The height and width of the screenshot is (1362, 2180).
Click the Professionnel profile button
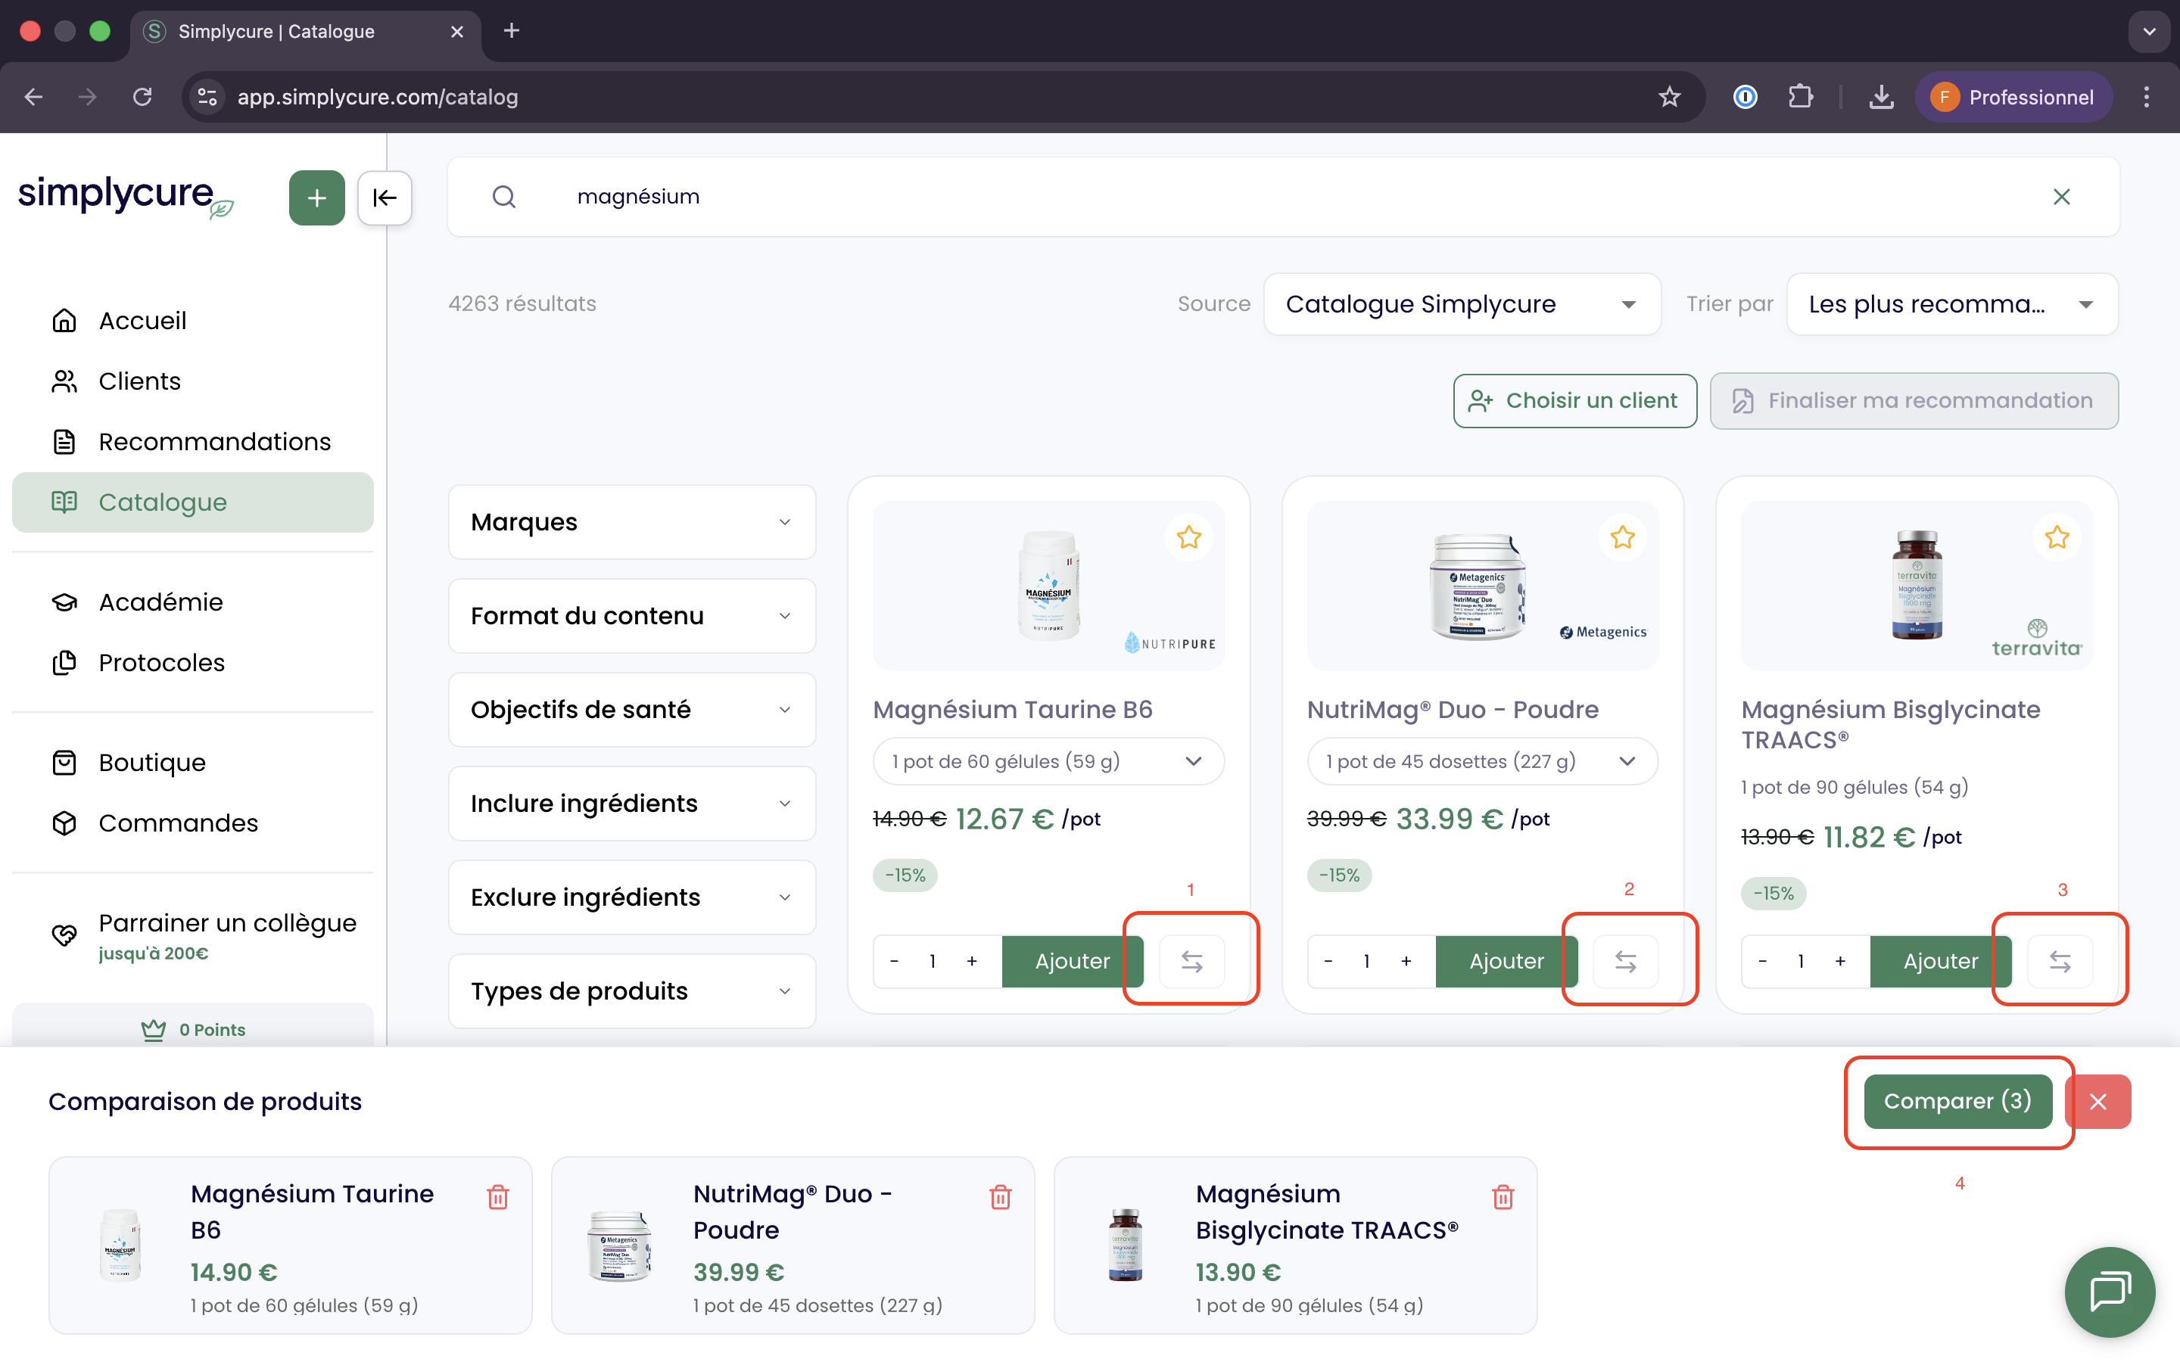pyautogui.click(x=2013, y=96)
